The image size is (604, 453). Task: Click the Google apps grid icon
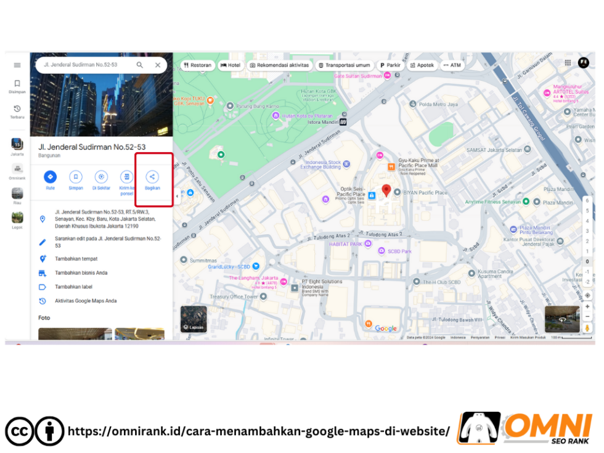coord(567,62)
